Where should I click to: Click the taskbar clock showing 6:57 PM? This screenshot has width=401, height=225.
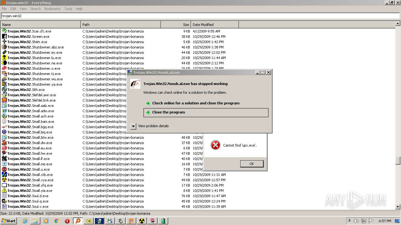point(385,221)
